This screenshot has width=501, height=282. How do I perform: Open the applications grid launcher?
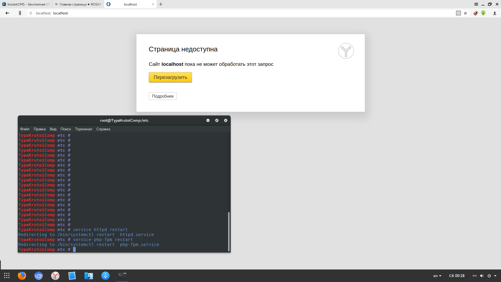[x=7, y=276]
